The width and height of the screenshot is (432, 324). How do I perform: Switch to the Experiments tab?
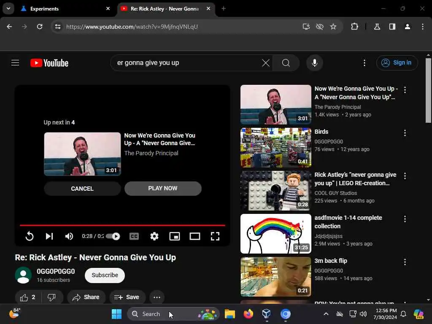pyautogui.click(x=65, y=9)
